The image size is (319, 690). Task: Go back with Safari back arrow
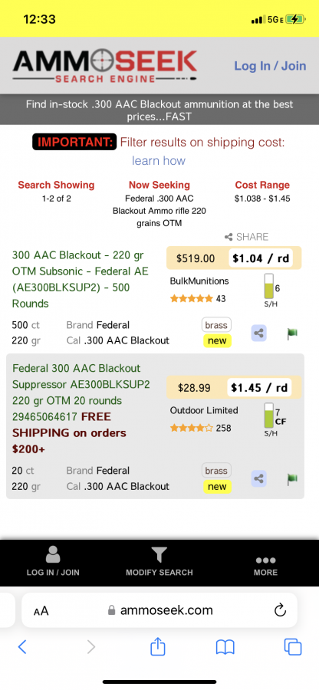22,646
